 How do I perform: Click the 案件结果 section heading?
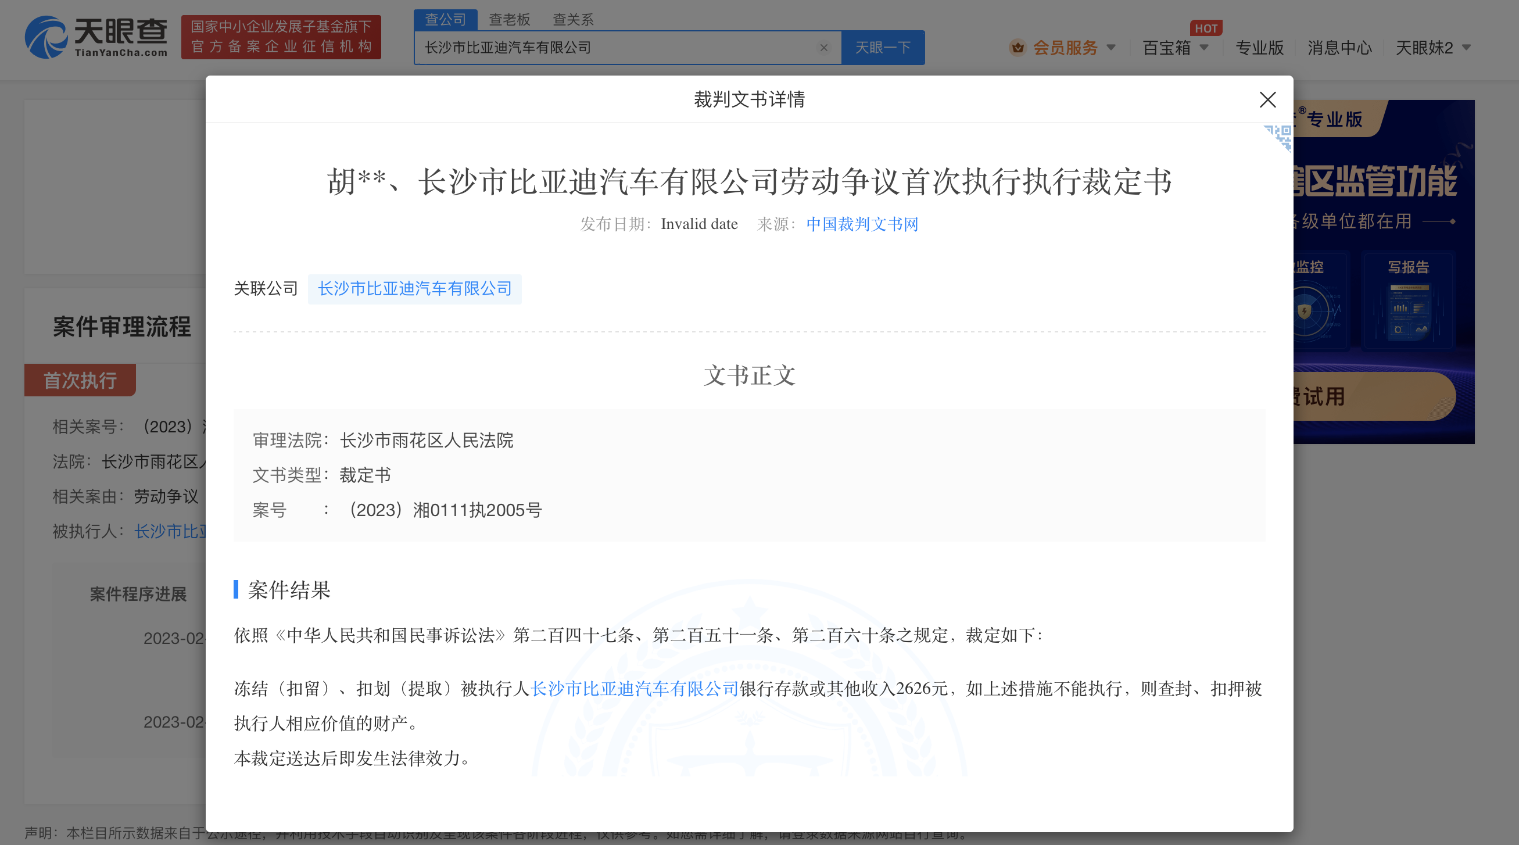coord(289,590)
